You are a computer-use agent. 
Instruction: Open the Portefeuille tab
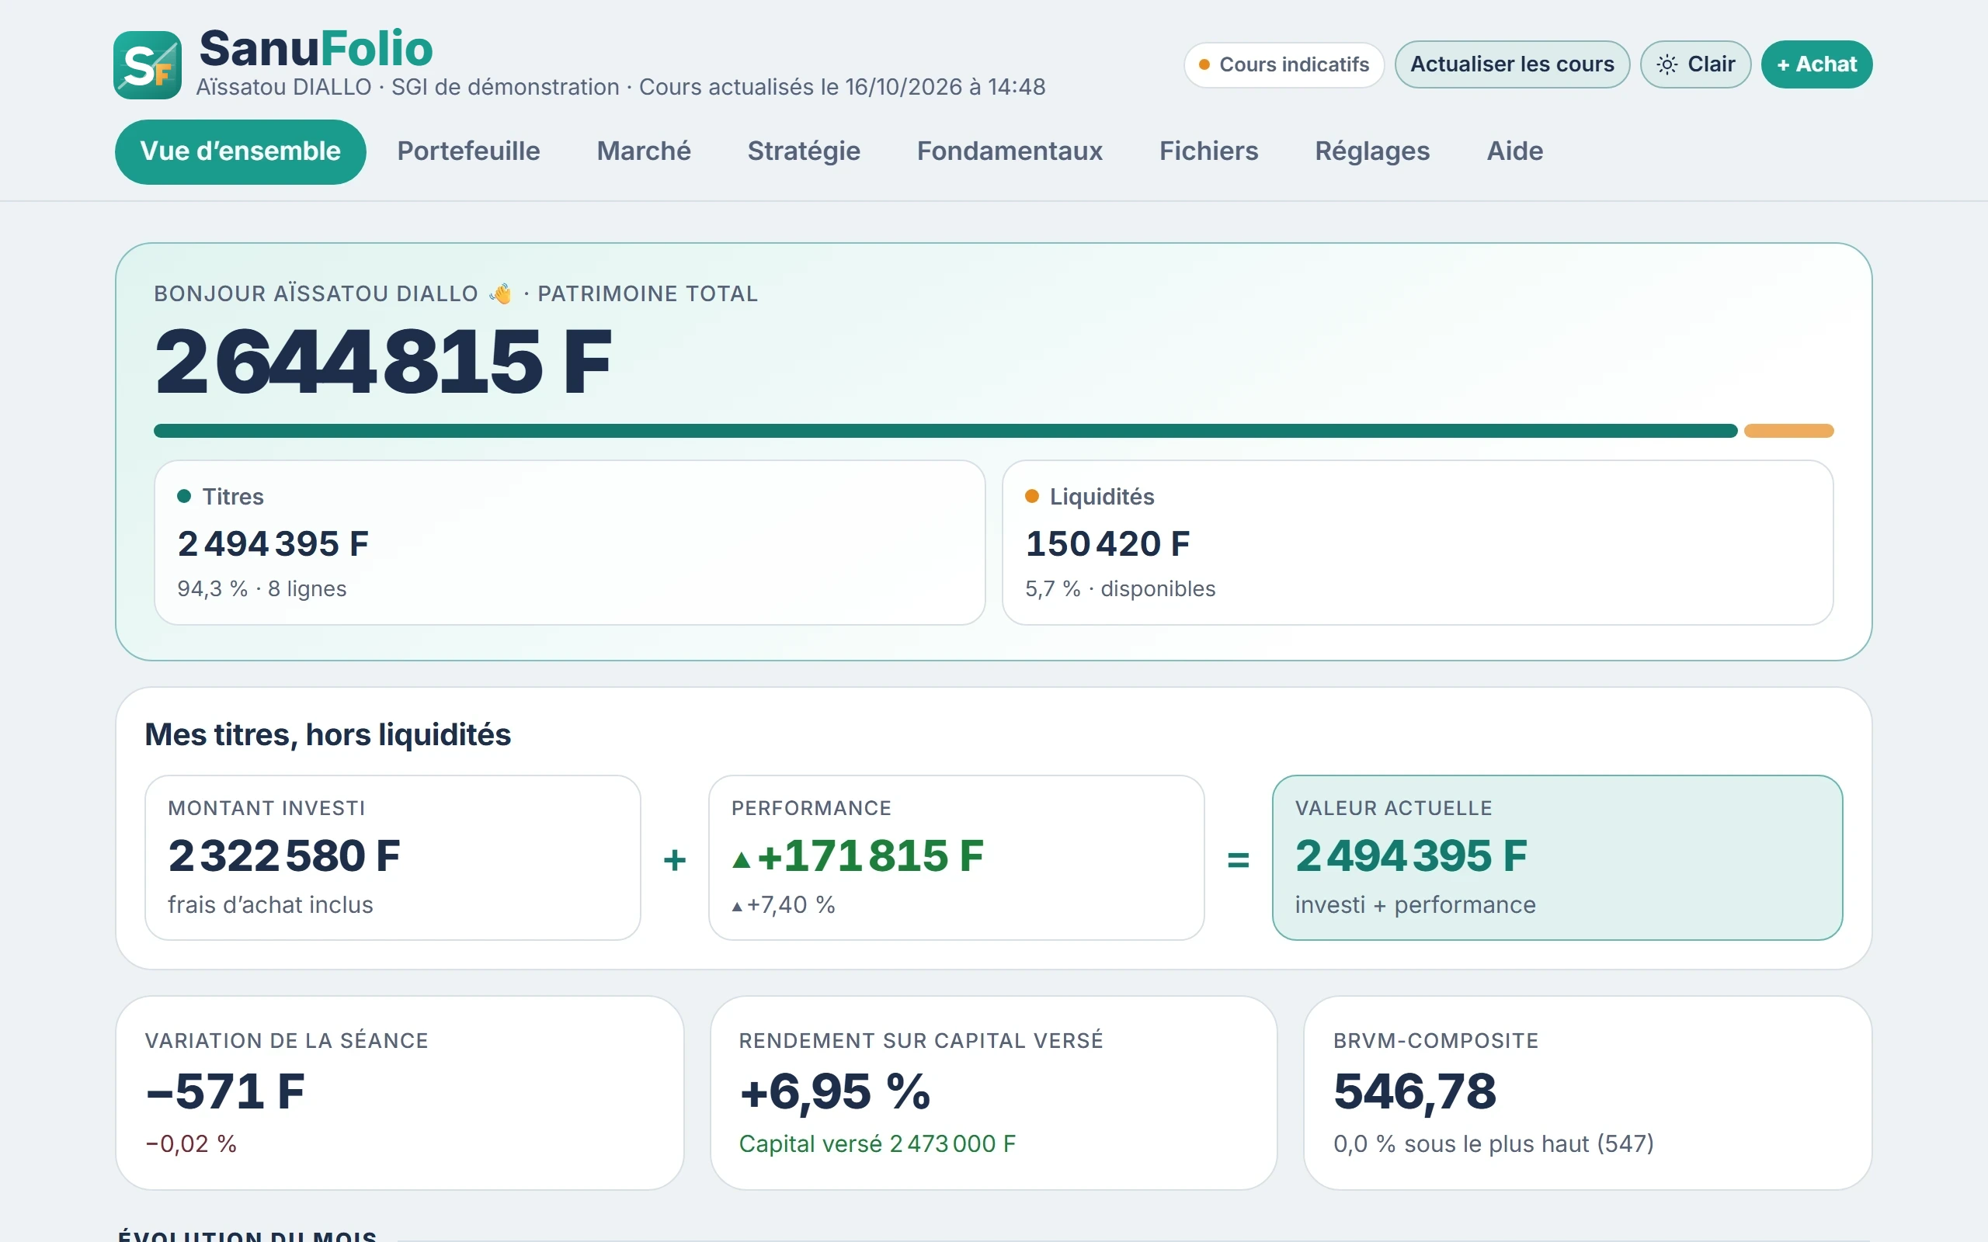468,151
